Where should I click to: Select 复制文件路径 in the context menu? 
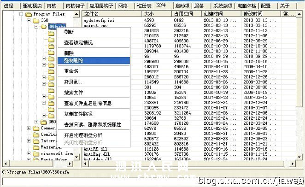click(94, 114)
